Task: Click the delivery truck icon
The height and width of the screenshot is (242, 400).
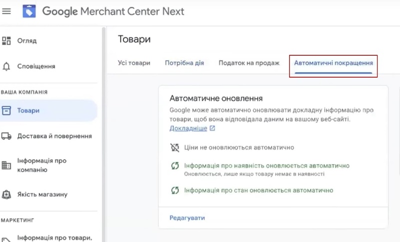Action: click(x=6, y=136)
